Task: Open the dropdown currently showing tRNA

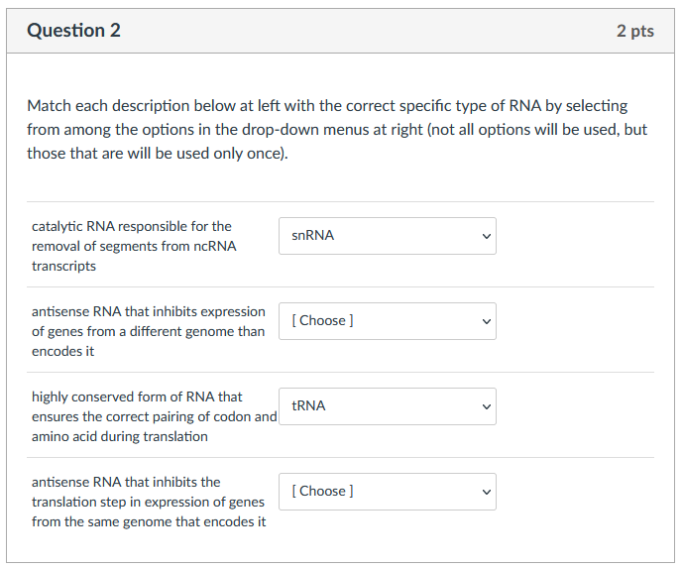Action: tap(387, 406)
